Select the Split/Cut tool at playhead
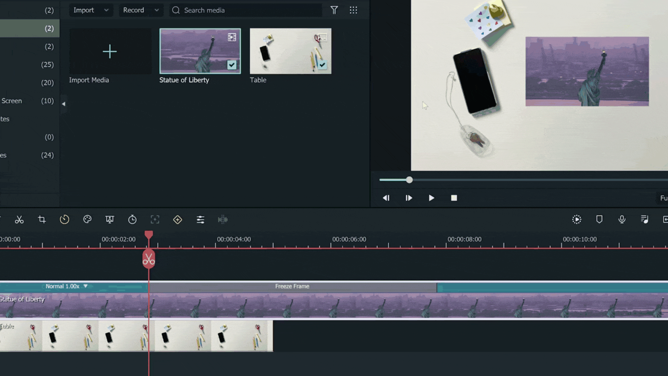The width and height of the screenshot is (668, 376). point(149,258)
